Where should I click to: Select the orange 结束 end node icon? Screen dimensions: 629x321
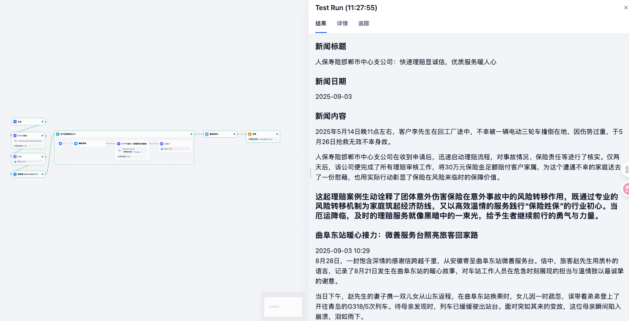coord(250,134)
